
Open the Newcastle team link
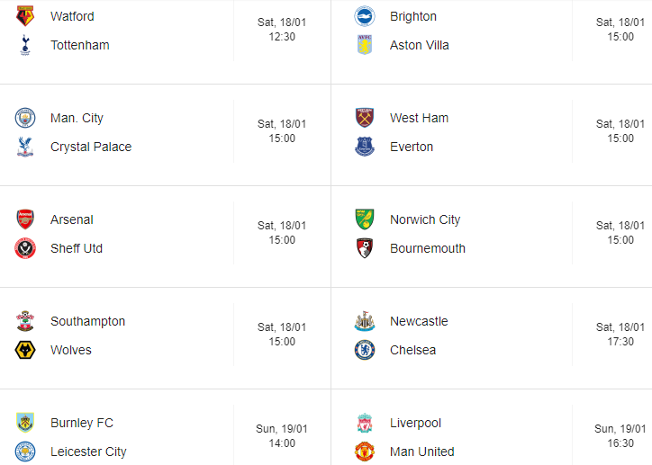coord(419,321)
